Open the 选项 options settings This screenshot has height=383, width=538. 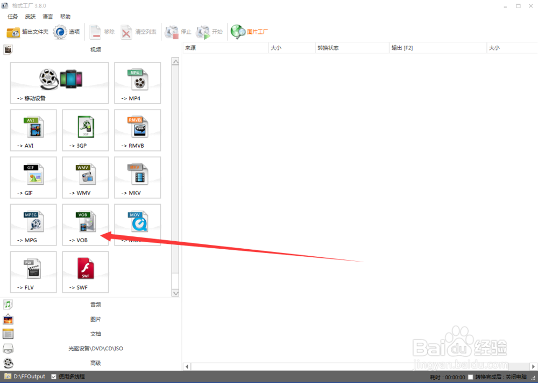[x=67, y=32]
